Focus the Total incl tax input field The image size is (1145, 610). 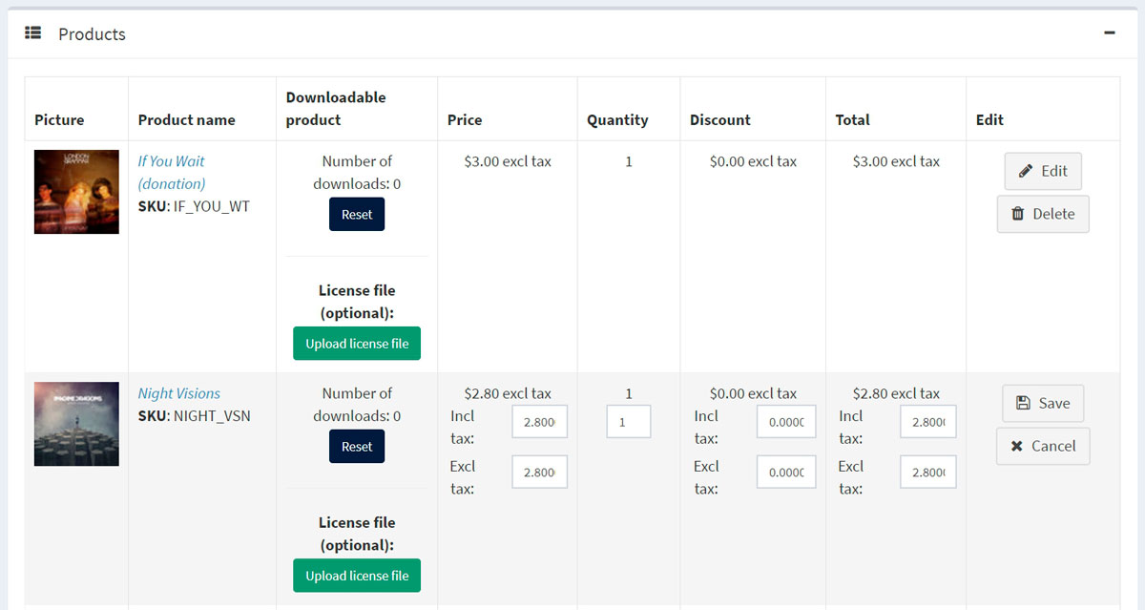tap(927, 422)
